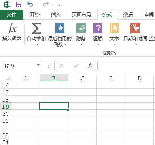Screen dimensions: 155x145
Task: Expand the 逻辑 dropdown arrow
Action: [x=98, y=45]
